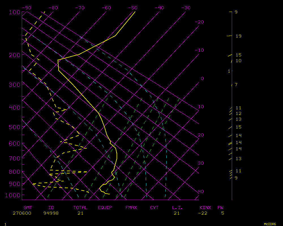Select the wind speed value 19

(238, 36)
